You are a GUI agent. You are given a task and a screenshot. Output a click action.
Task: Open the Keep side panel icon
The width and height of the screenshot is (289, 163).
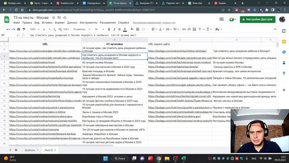coord(284,42)
